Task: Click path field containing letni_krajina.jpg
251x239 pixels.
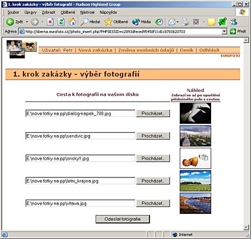Action: pyautogui.click(x=80, y=181)
